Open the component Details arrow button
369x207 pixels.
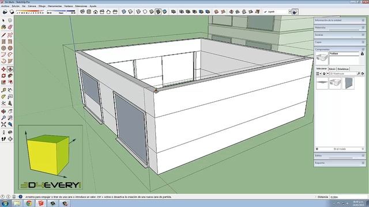click(x=363, y=74)
